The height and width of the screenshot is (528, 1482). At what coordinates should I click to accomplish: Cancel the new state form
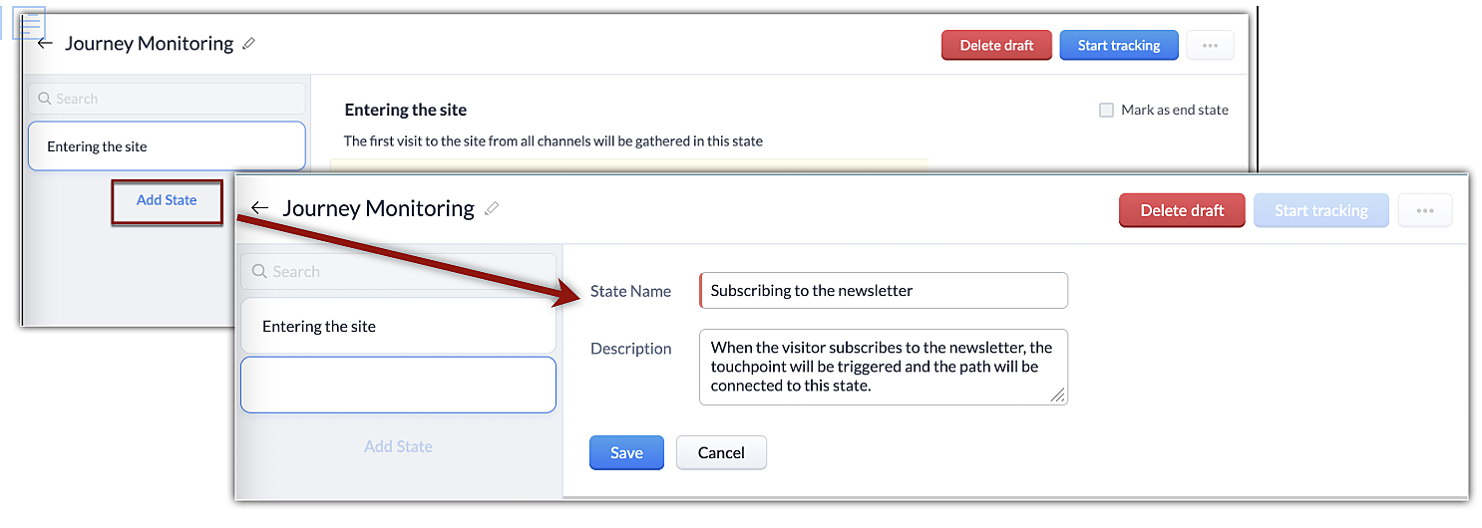(721, 452)
